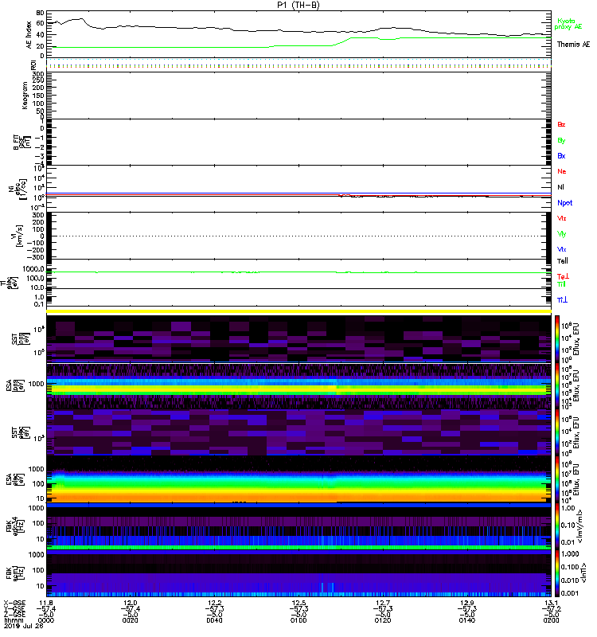Click the SST elec panel color bar

point(557,432)
